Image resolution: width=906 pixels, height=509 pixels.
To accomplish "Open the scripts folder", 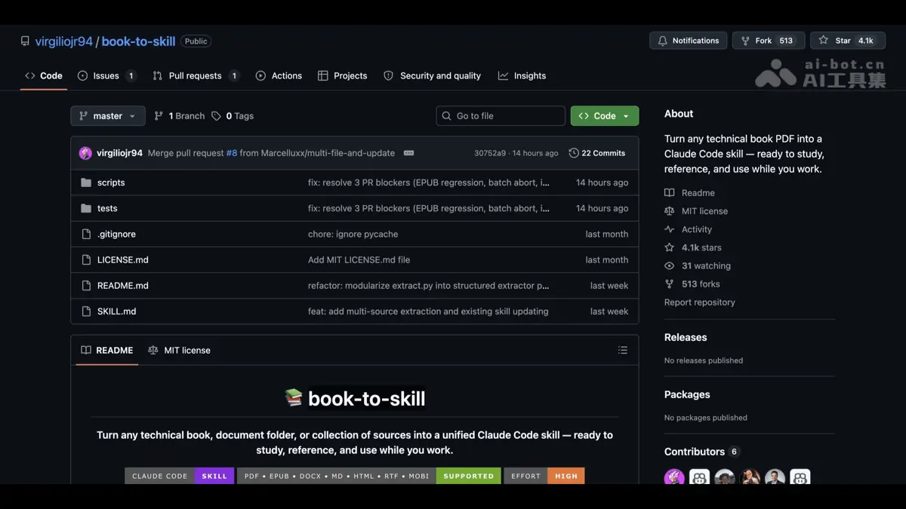I will pos(111,182).
